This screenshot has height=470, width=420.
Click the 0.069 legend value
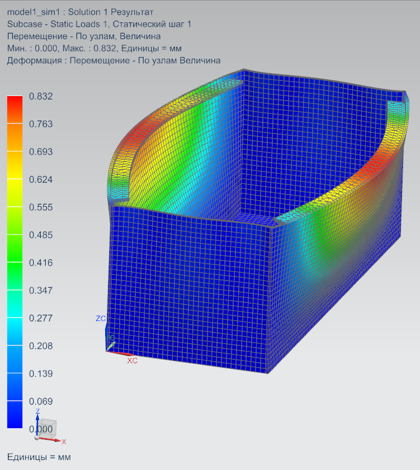pos(41,401)
